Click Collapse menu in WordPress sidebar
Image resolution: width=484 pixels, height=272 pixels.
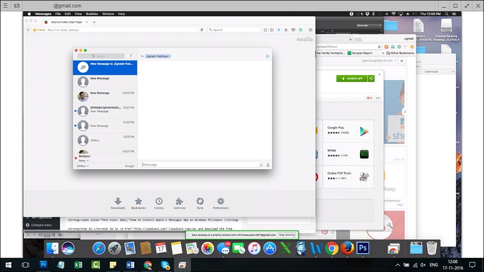(x=39, y=225)
